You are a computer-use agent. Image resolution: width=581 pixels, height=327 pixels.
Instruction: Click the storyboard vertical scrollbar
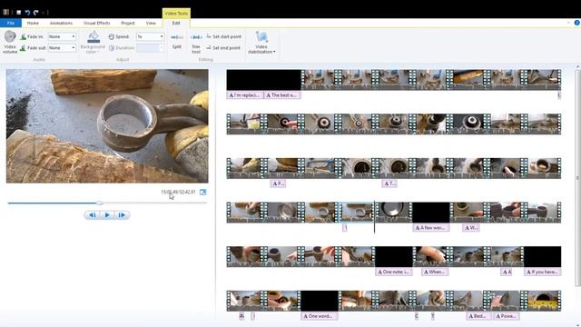(x=577, y=178)
